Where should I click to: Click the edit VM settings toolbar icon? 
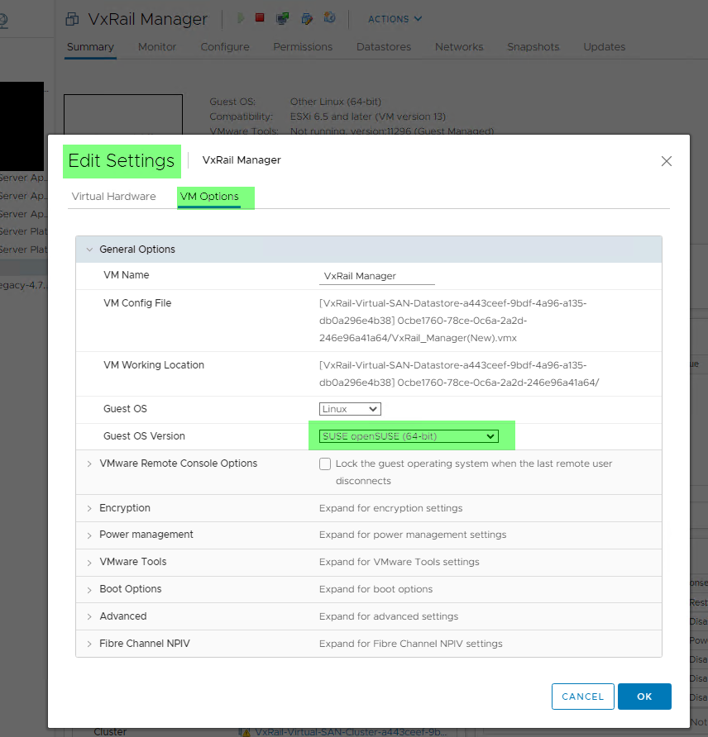click(307, 18)
